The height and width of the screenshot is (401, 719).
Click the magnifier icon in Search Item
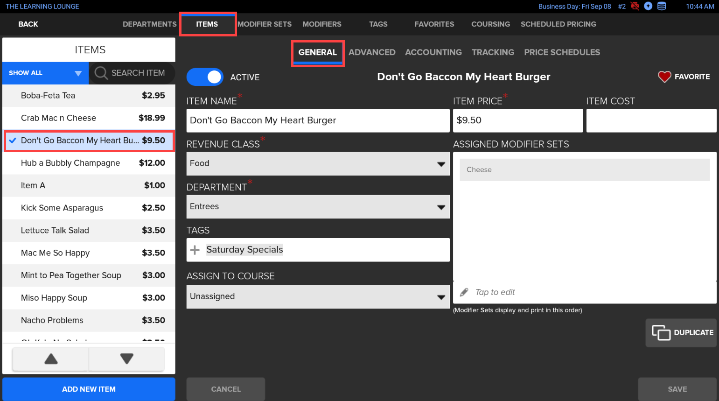tap(101, 73)
